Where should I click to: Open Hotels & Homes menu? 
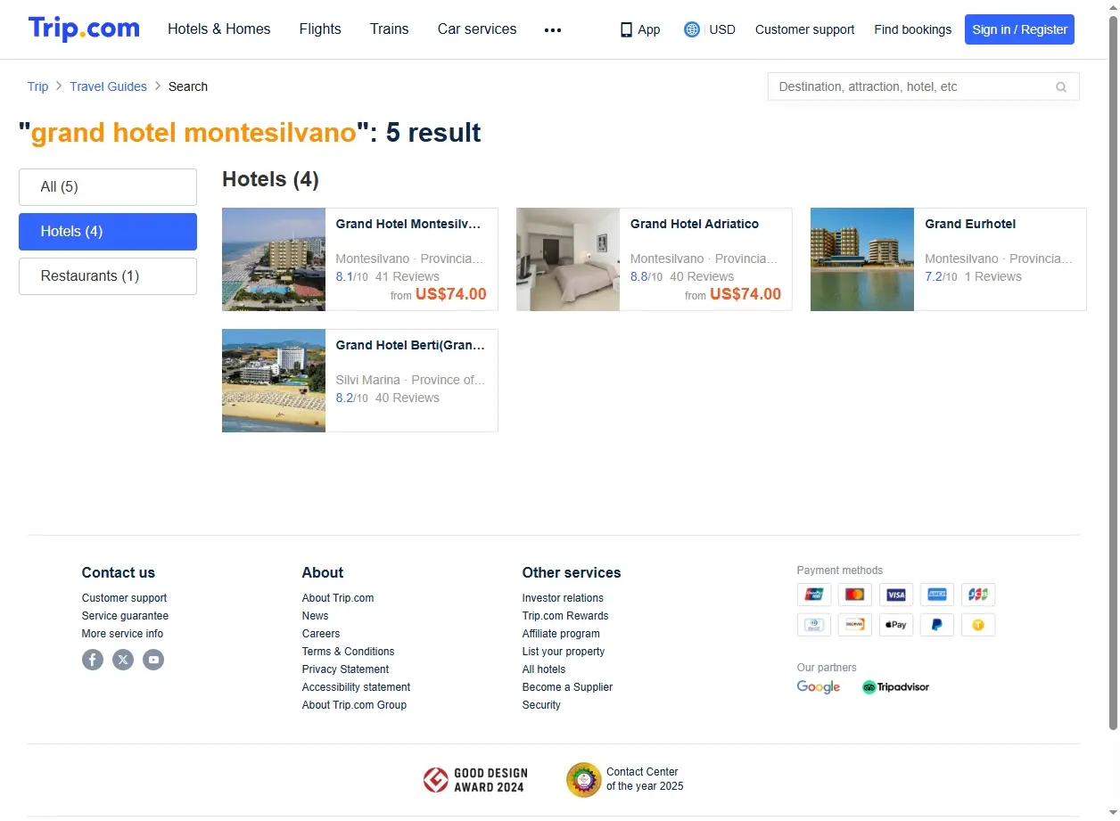[x=219, y=29]
